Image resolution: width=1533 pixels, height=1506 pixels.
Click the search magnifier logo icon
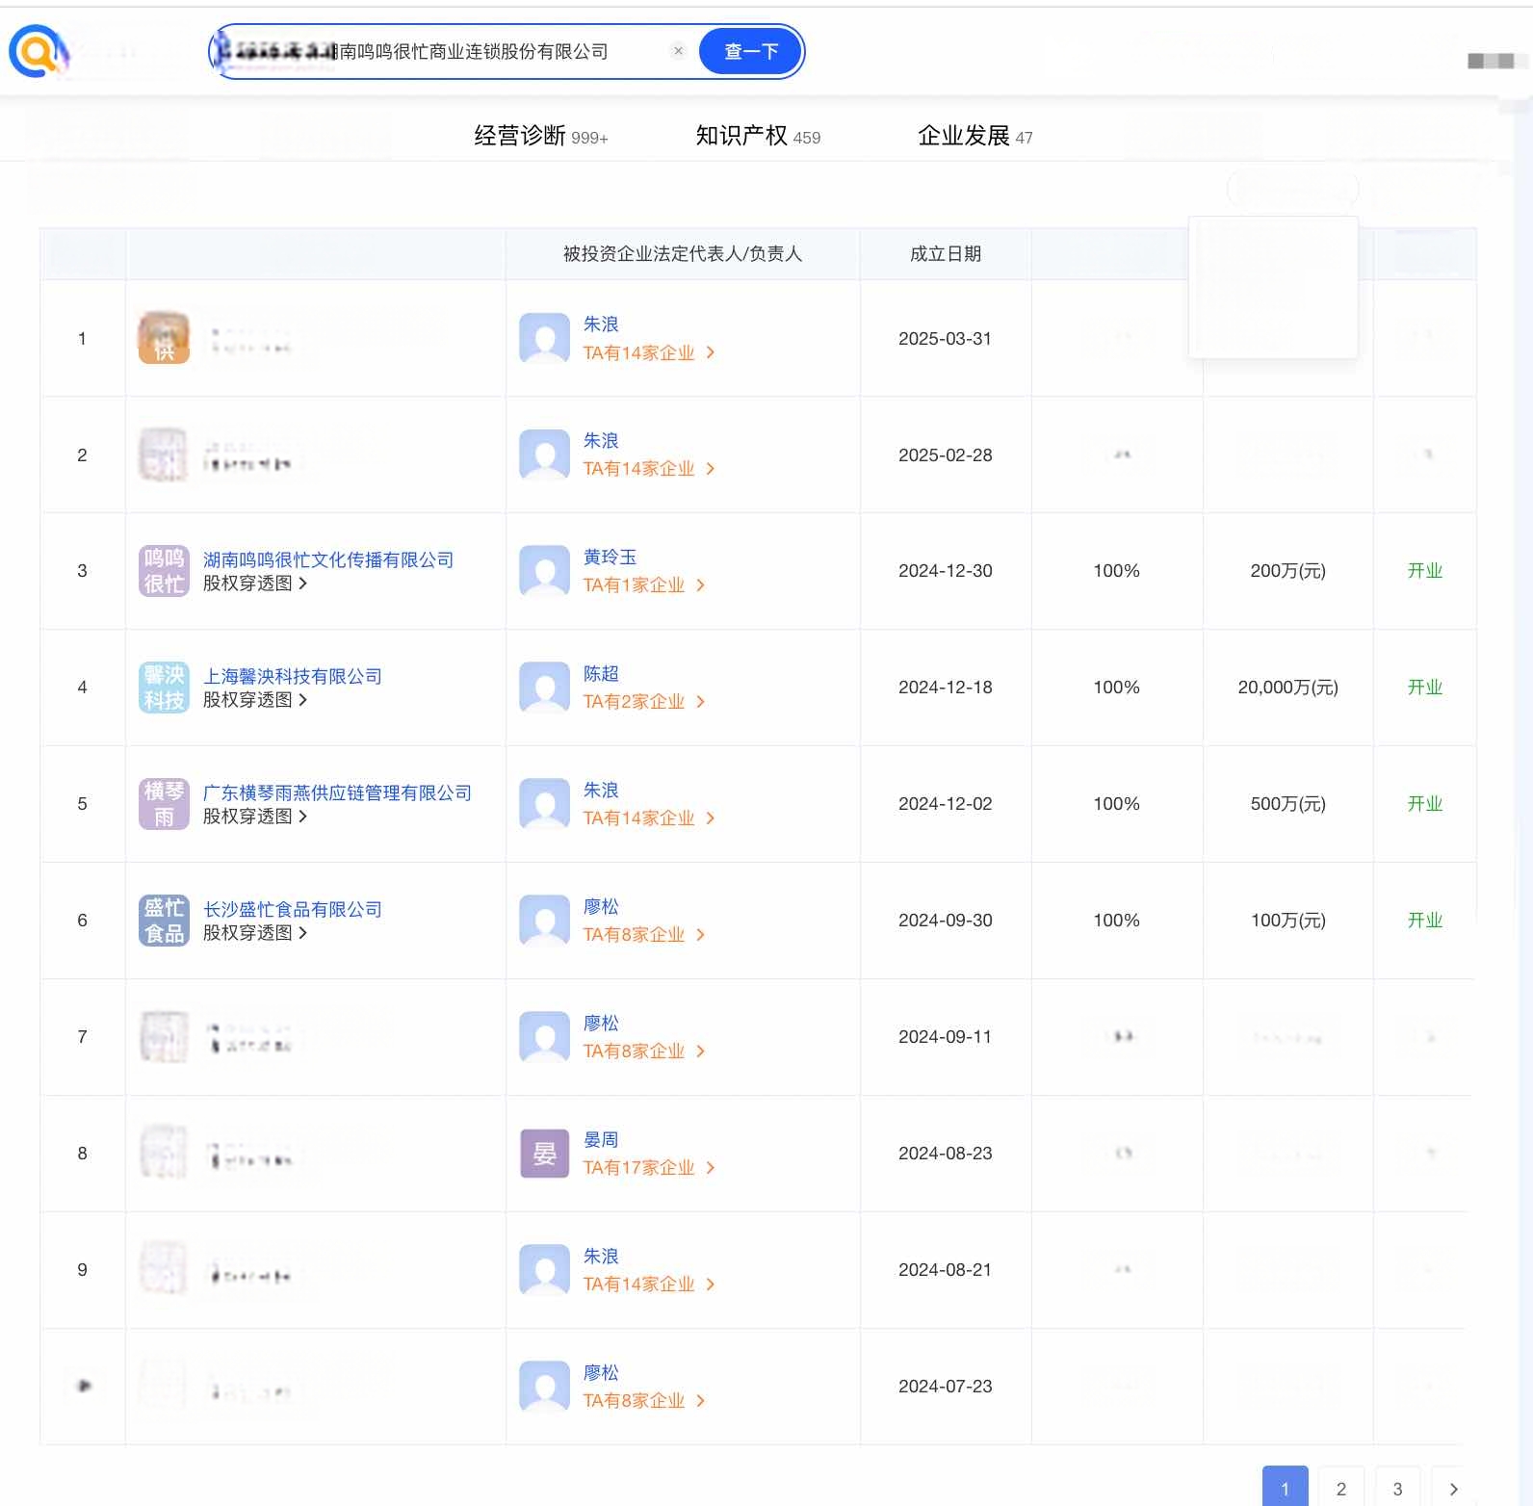[39, 52]
